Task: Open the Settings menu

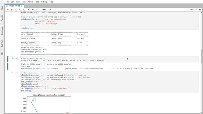Action: pos(44,2)
